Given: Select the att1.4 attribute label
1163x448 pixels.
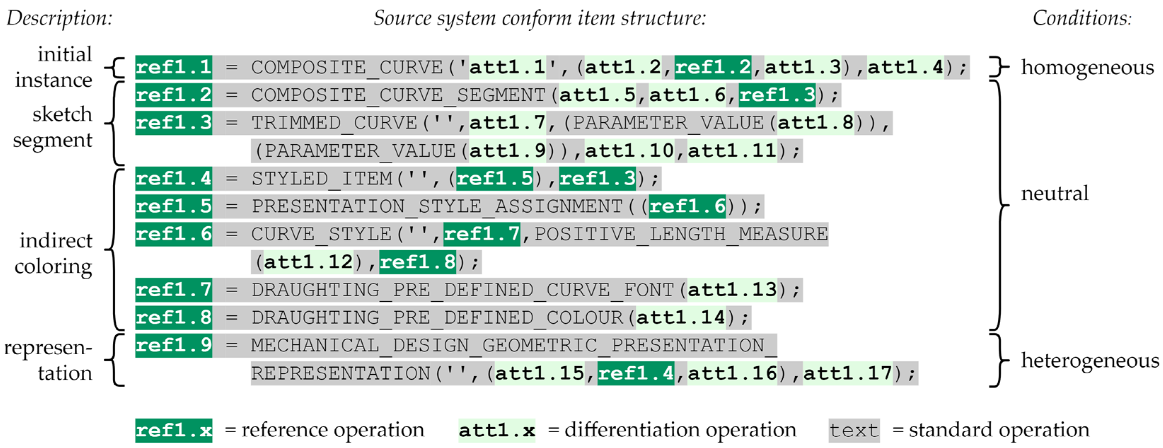Looking at the screenshot, I should 905,68.
